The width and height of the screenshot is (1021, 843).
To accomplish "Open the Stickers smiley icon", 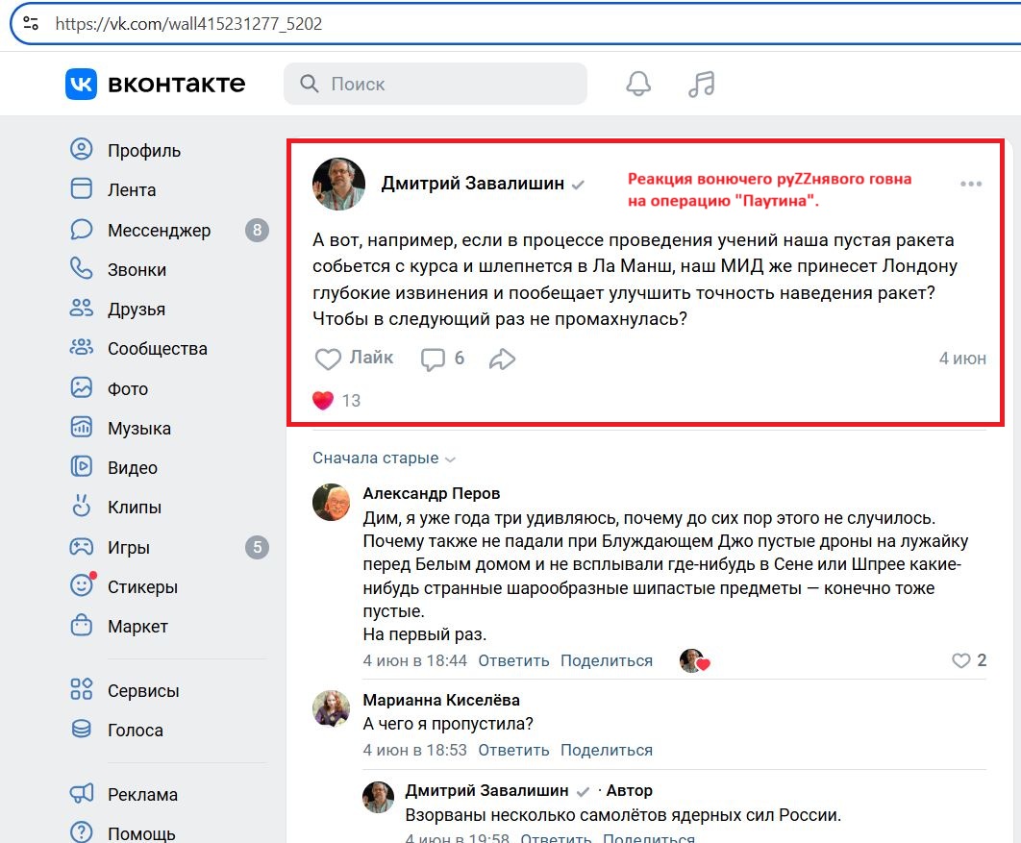I will click(x=82, y=586).
